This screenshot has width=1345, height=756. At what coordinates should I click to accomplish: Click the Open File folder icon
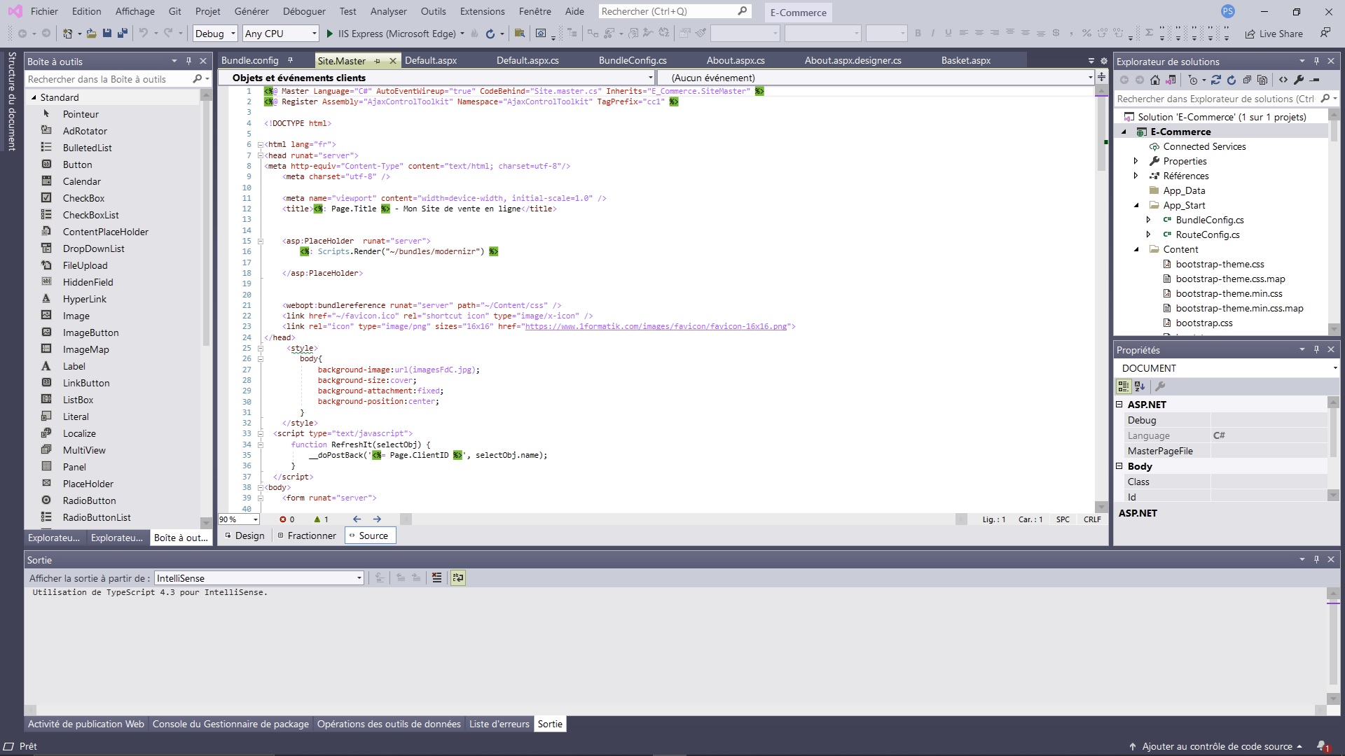(91, 33)
